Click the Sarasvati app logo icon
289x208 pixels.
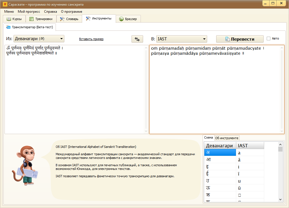pyautogui.click(x=5, y=5)
